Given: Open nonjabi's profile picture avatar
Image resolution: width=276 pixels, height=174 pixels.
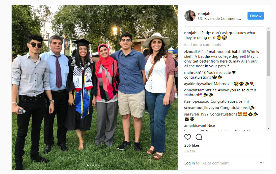Looking at the screenshot, I should 190,16.
